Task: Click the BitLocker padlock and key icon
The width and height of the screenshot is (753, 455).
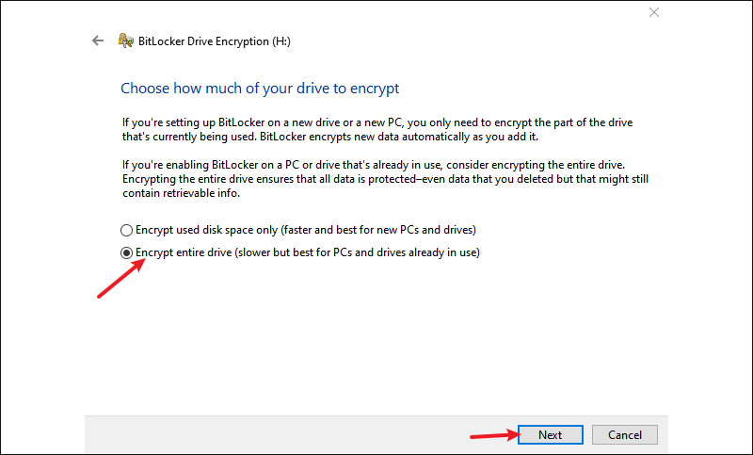Action: pos(126,41)
